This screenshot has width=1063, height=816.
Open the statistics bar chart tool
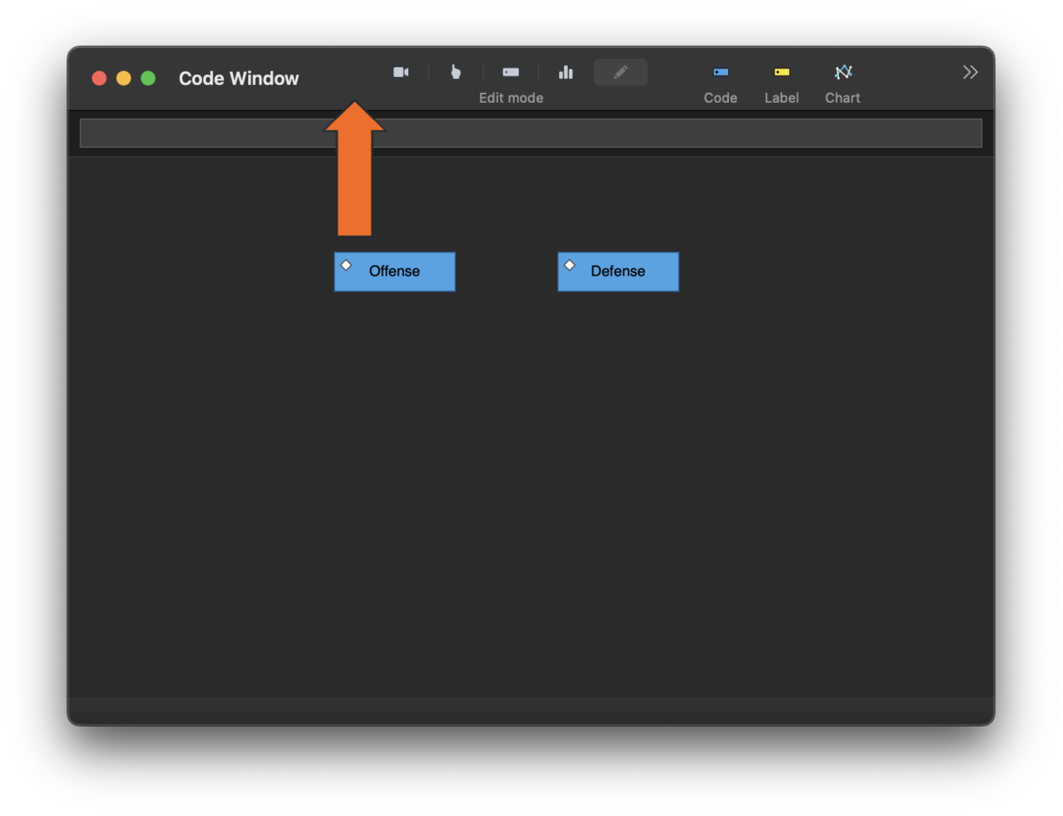[x=565, y=72]
